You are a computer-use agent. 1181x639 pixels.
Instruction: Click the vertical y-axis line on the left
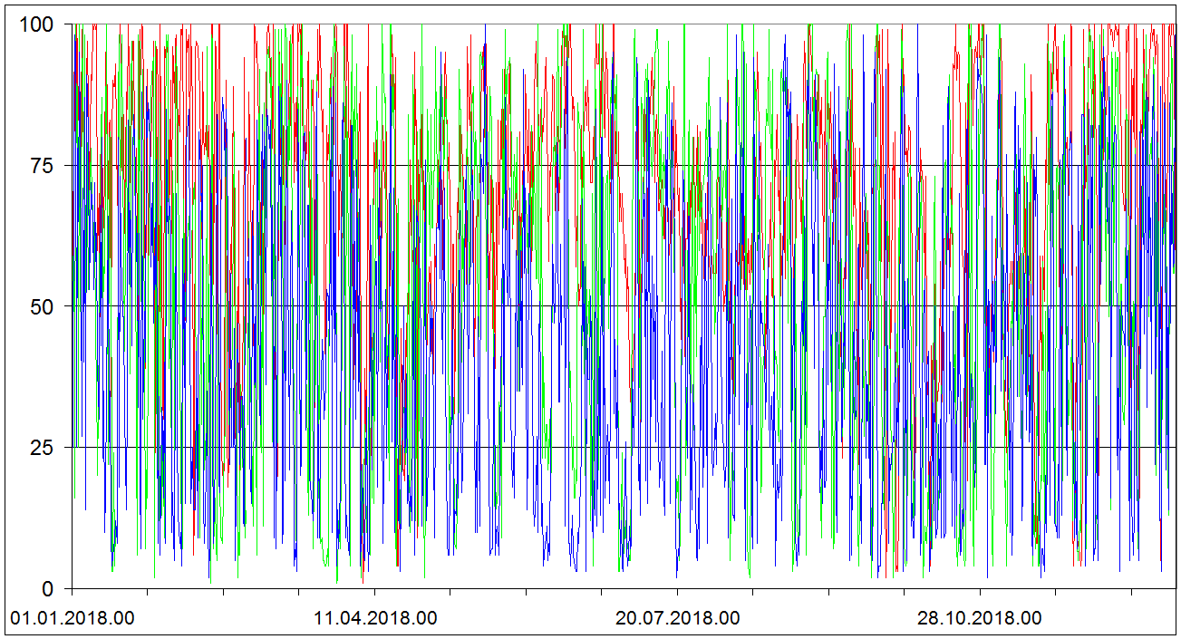[x=72, y=363]
